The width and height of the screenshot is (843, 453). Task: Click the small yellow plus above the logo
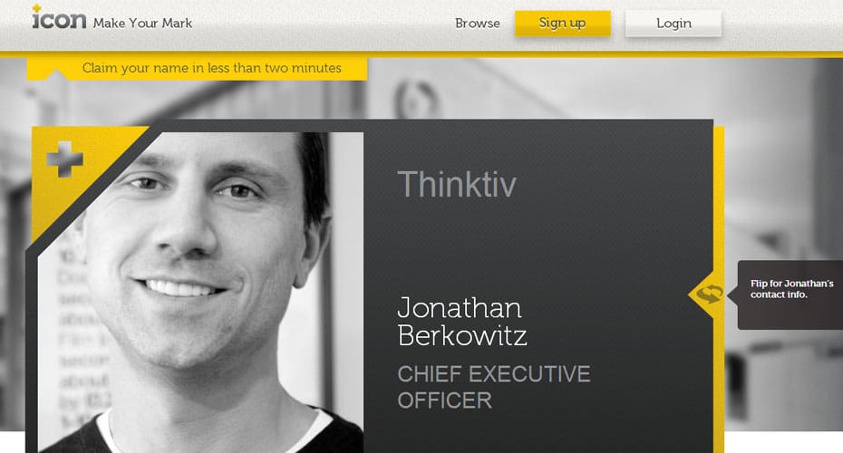click(36, 8)
